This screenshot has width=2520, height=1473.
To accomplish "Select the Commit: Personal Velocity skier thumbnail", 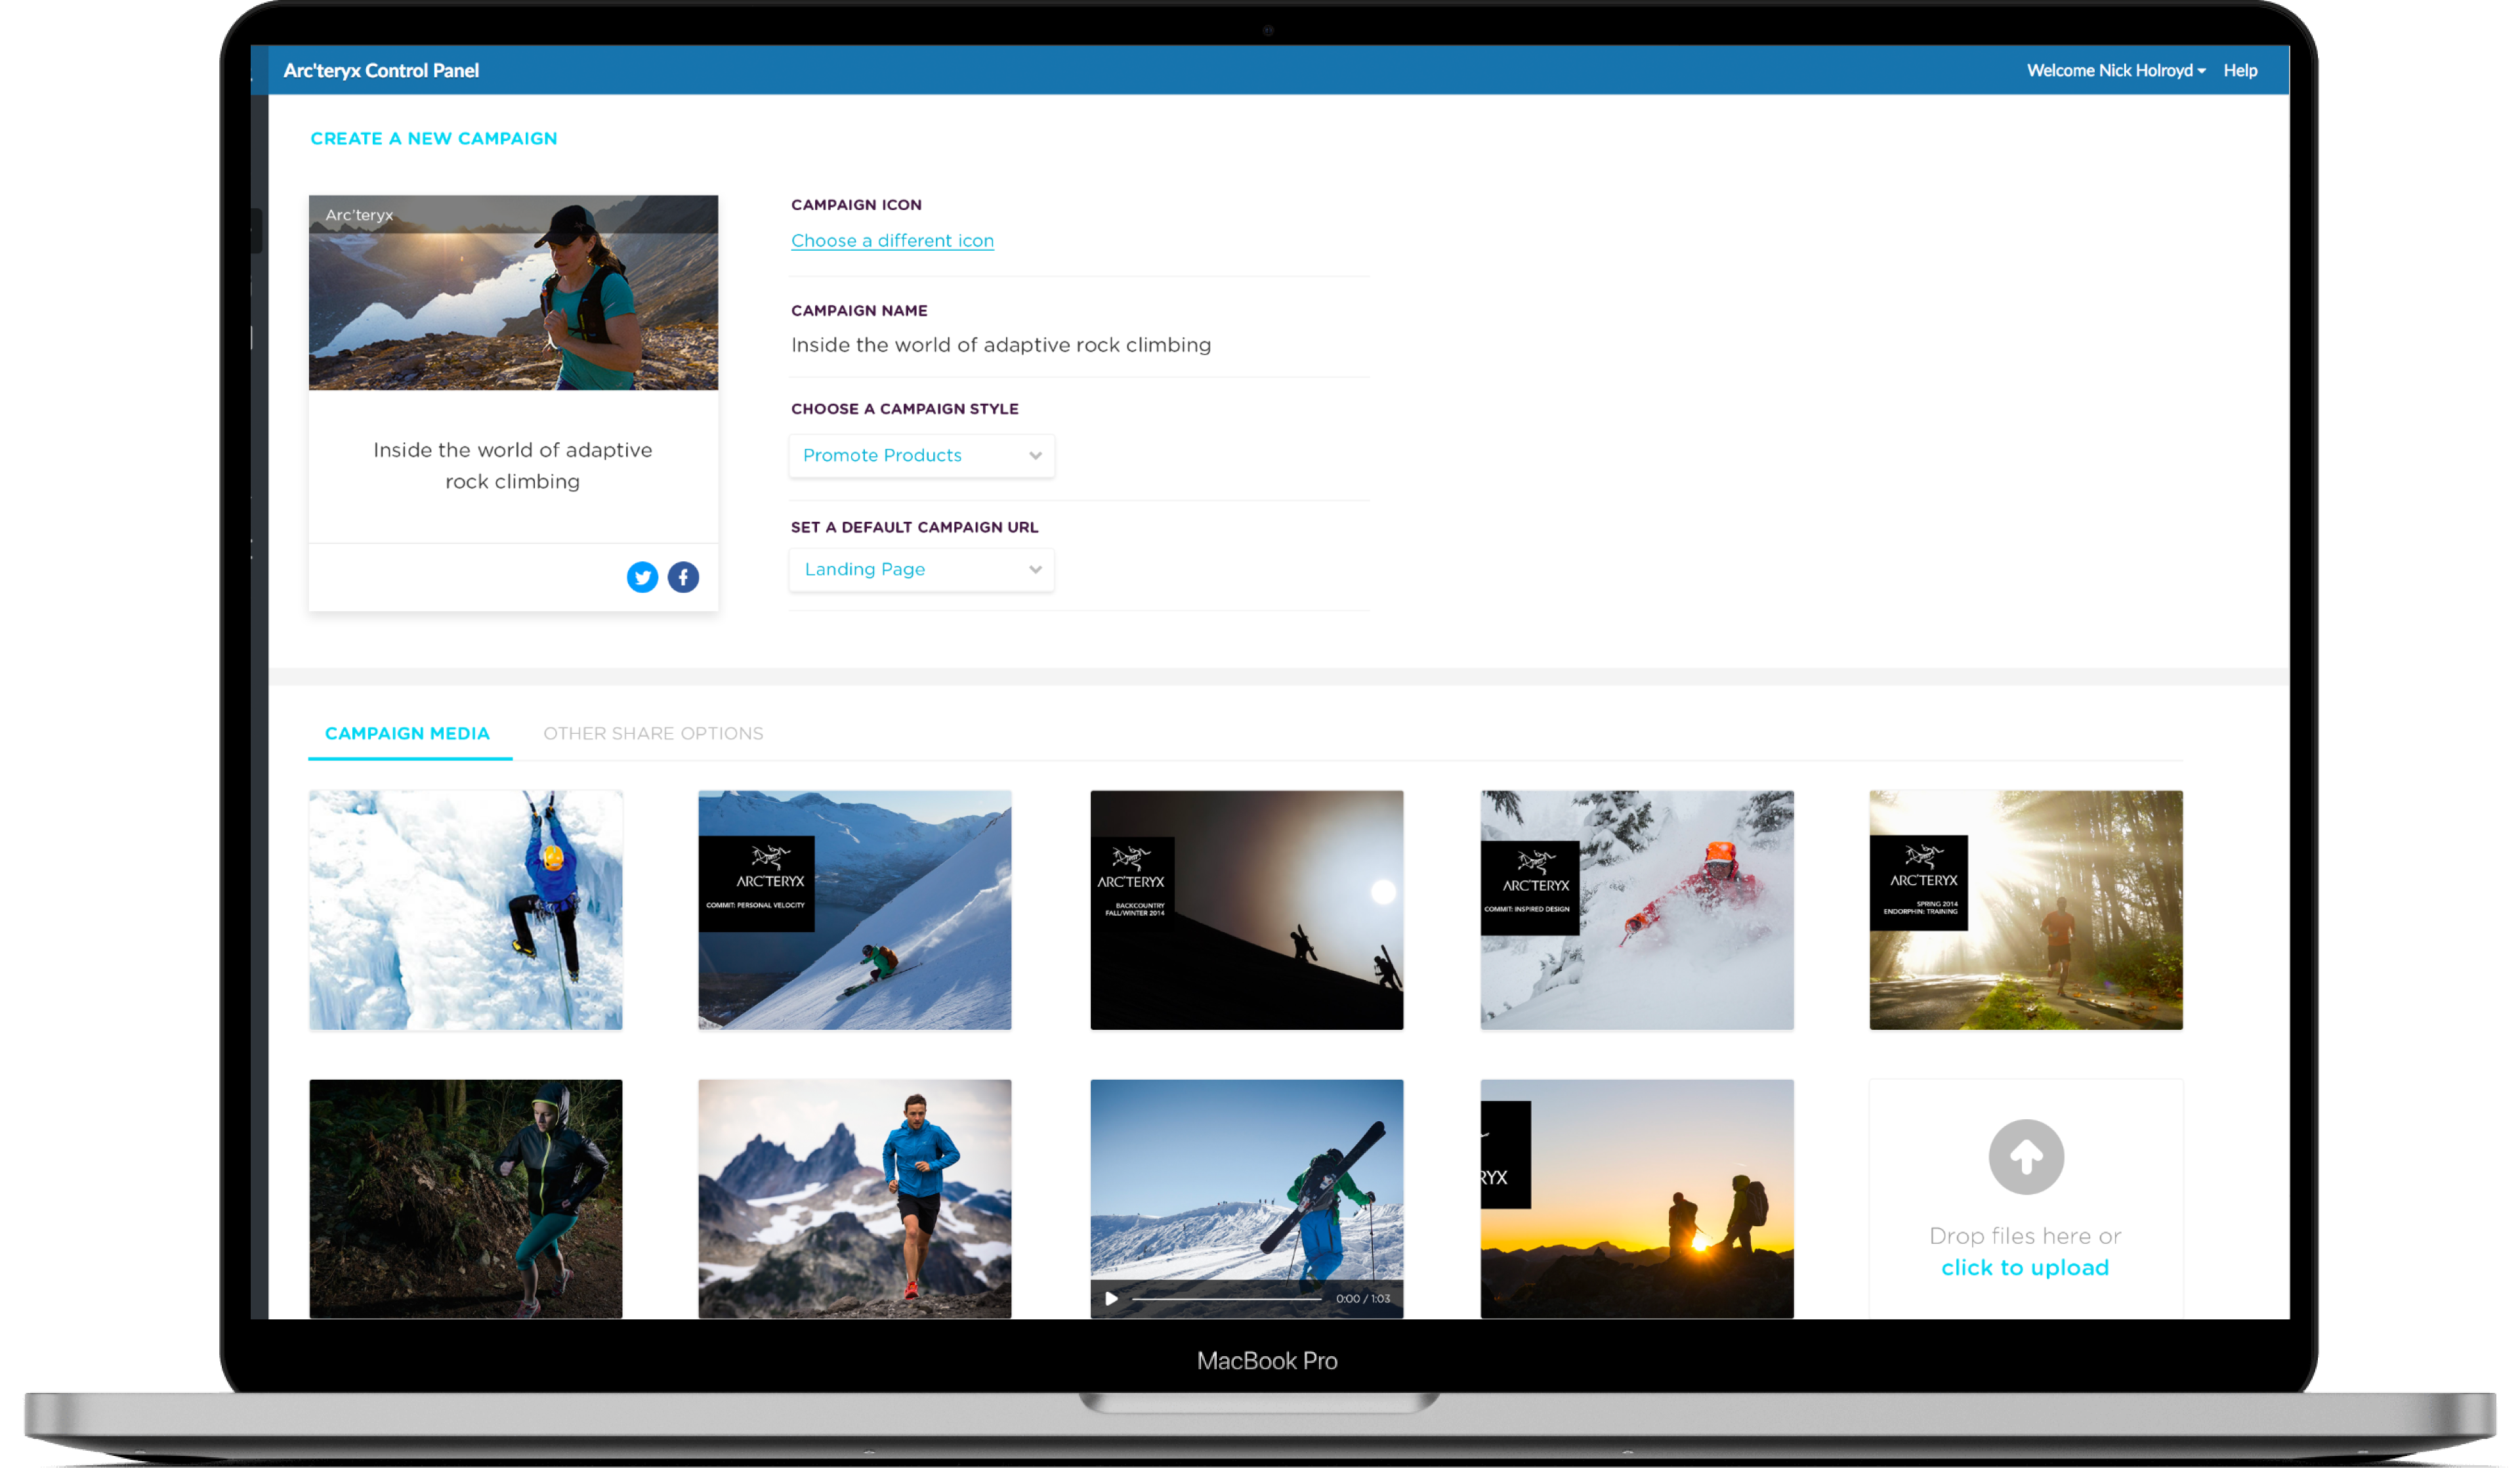I will tap(854, 910).
